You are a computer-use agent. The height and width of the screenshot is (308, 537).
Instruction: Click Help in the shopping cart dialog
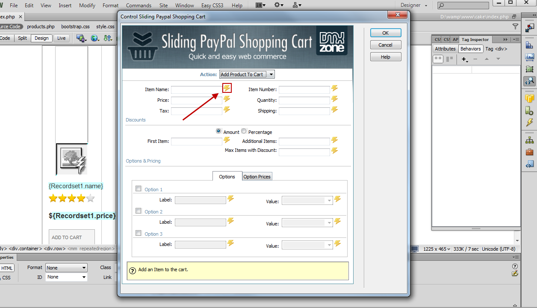click(386, 57)
